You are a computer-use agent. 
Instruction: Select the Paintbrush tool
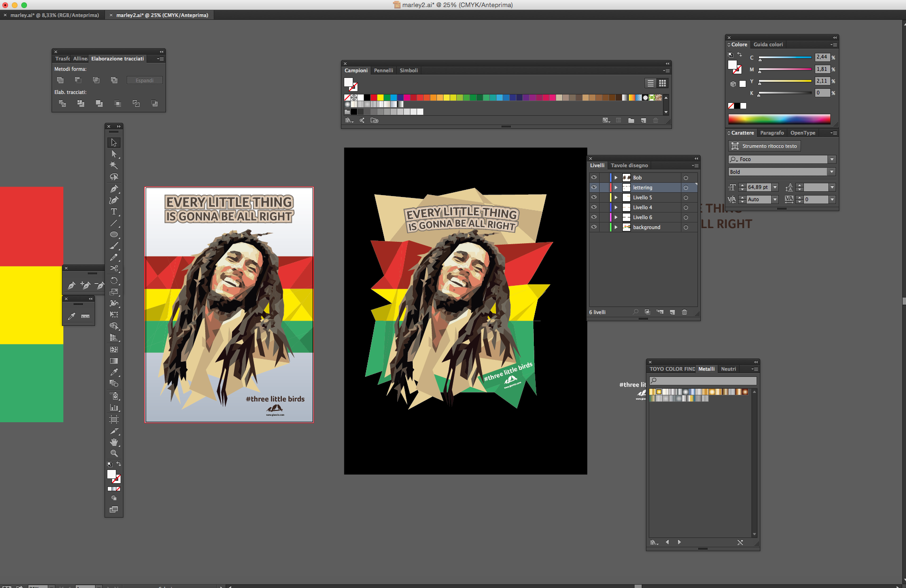click(x=114, y=246)
